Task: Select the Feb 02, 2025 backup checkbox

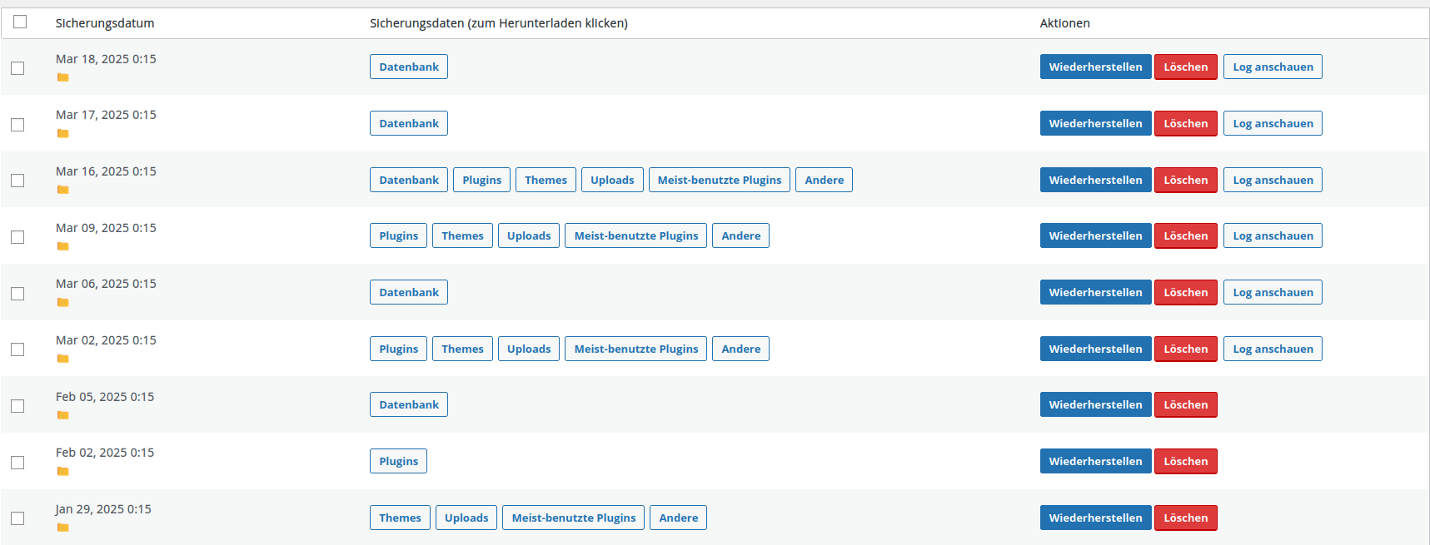Action: pos(17,463)
